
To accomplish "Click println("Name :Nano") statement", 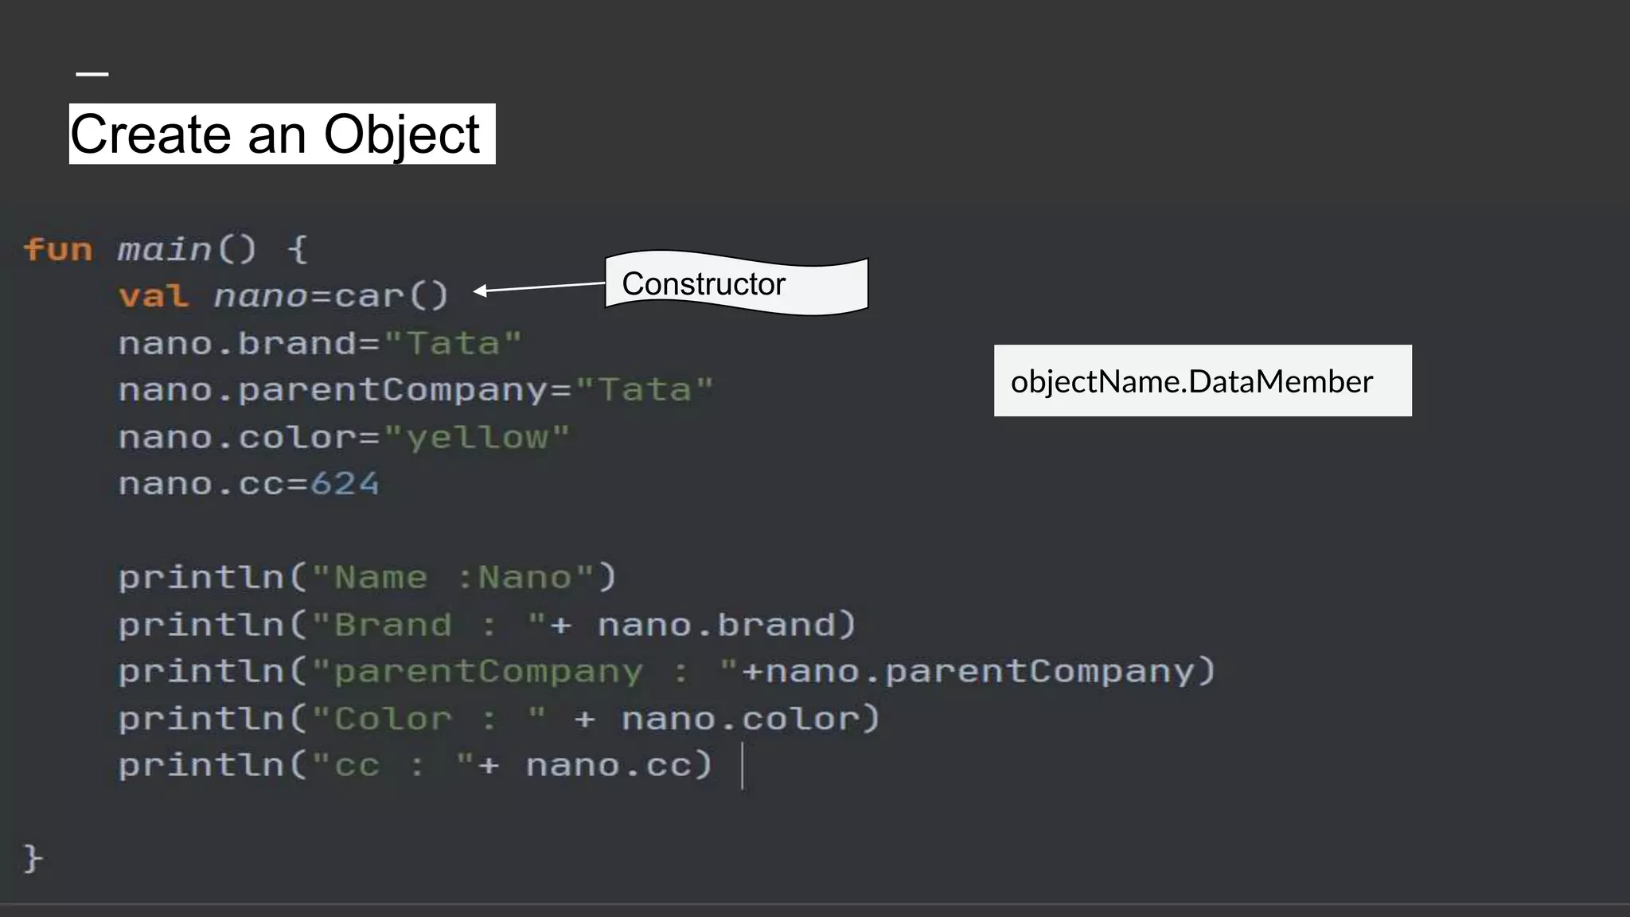I will point(367,577).
